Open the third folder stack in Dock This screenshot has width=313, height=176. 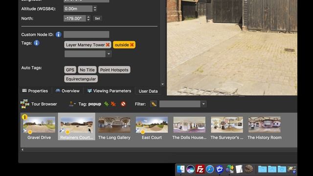tap(282, 169)
